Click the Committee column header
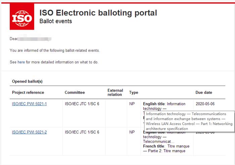This screenshot has height=165, width=235. [x=75, y=92]
